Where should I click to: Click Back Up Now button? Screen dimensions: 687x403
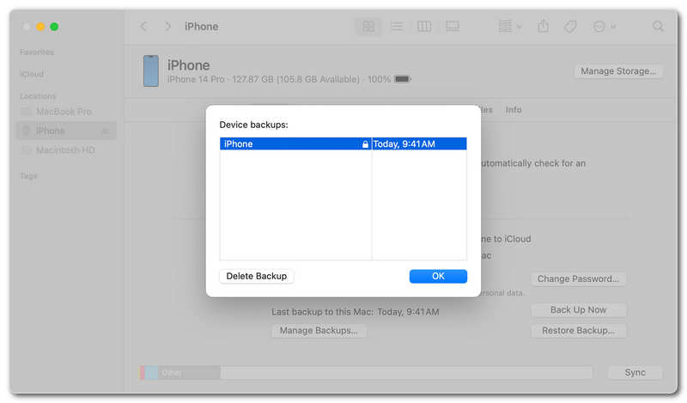pos(578,310)
